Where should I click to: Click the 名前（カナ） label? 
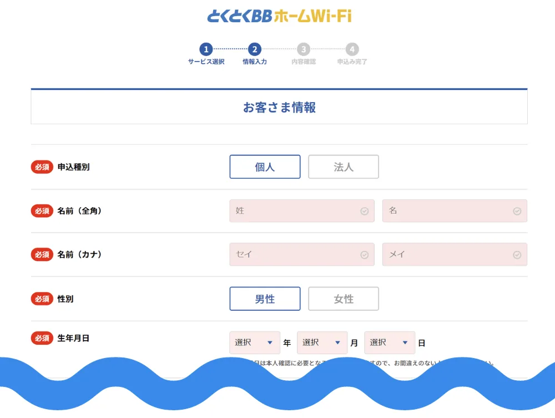tap(79, 254)
